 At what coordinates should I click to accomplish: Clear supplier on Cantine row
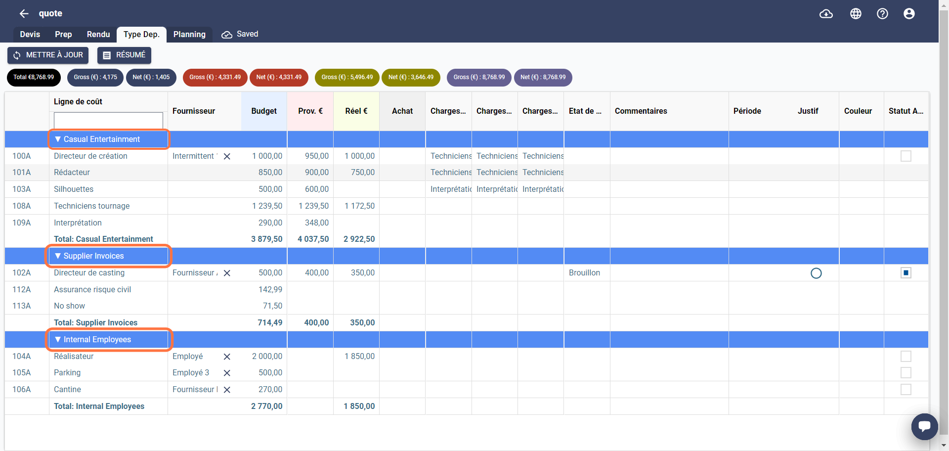pyautogui.click(x=227, y=390)
